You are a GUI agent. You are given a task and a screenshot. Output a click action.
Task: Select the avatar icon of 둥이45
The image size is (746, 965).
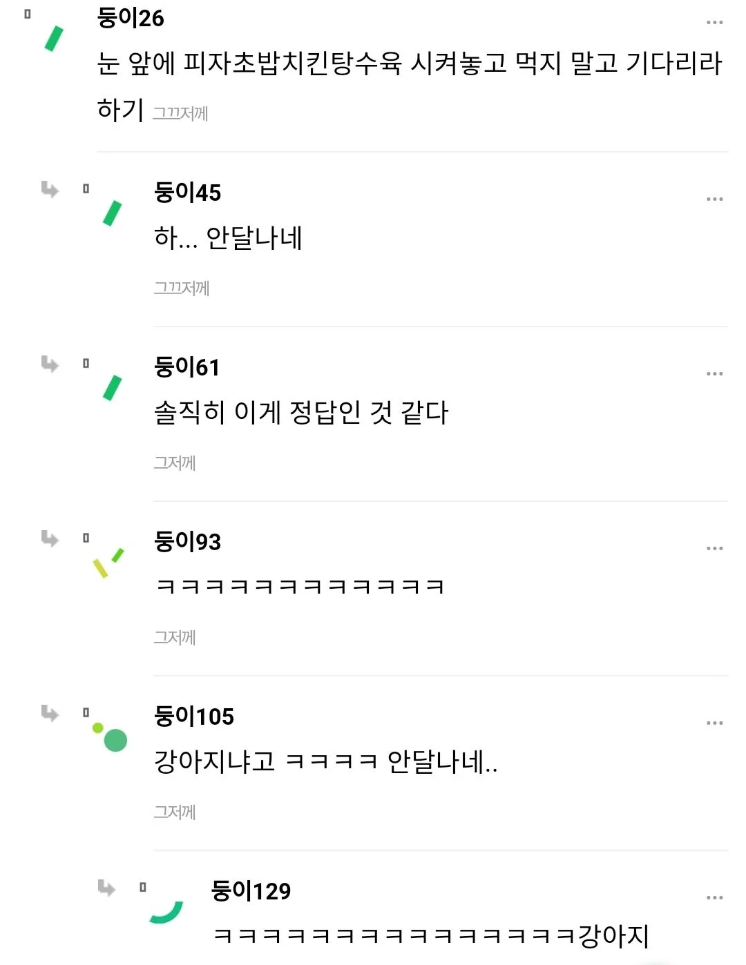(x=112, y=213)
